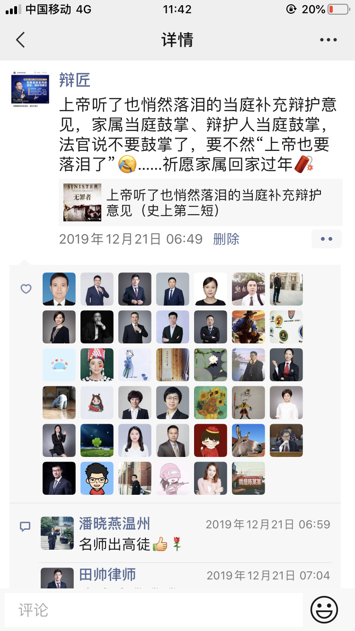Open 田帅律师 commenter name
Screen dimensions: 355x631
(107, 575)
